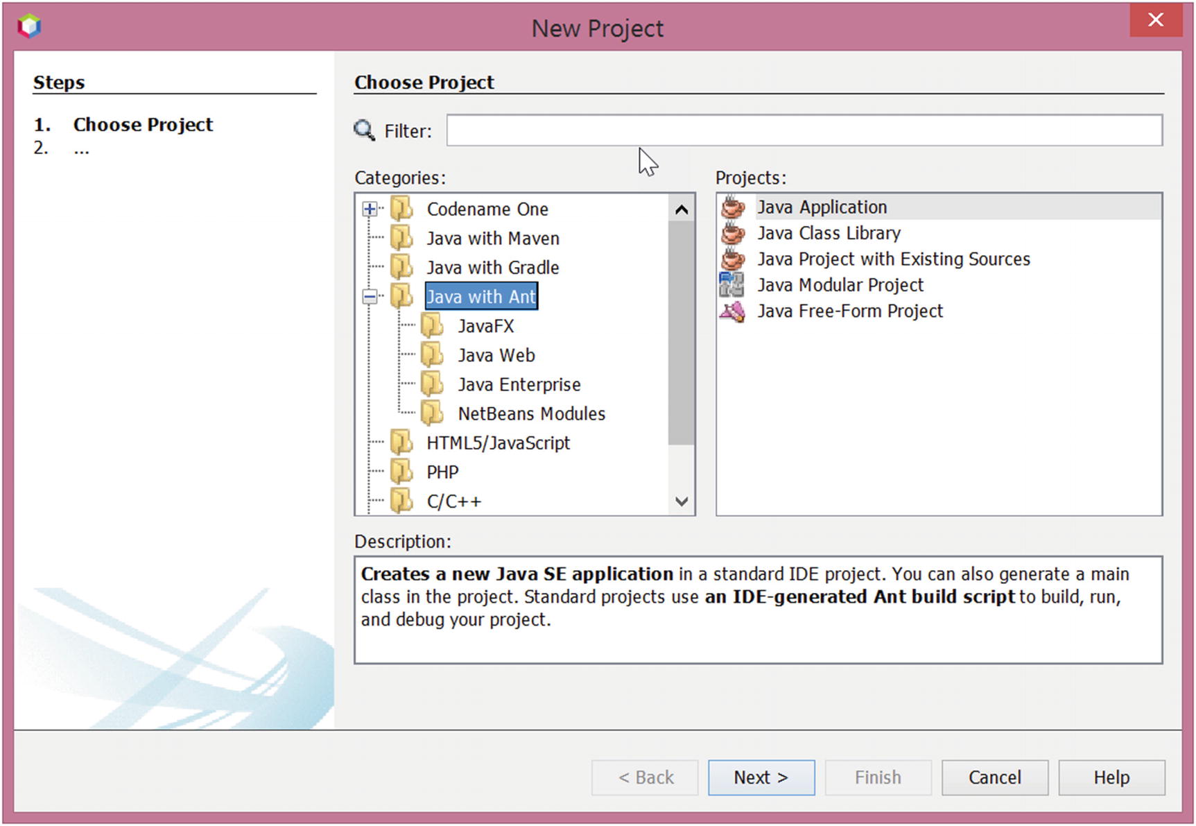Click the Choose Project step in Steps

144,124
